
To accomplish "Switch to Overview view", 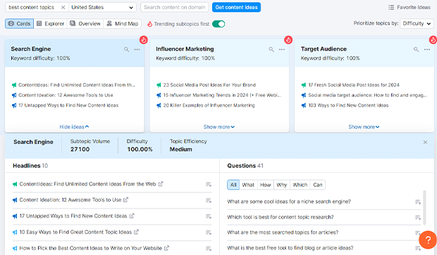I will click(85, 24).
